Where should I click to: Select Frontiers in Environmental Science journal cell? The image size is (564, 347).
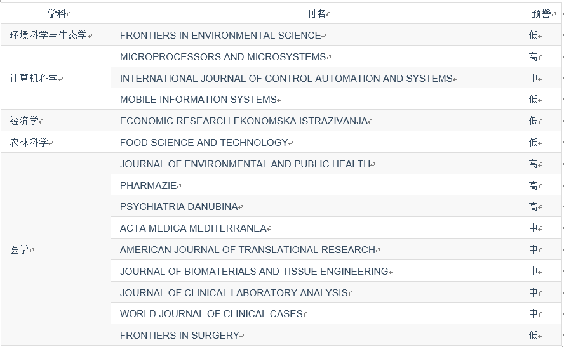[316, 35]
